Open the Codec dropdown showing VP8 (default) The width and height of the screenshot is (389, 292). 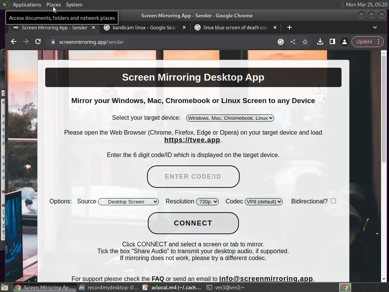pyautogui.click(x=264, y=202)
